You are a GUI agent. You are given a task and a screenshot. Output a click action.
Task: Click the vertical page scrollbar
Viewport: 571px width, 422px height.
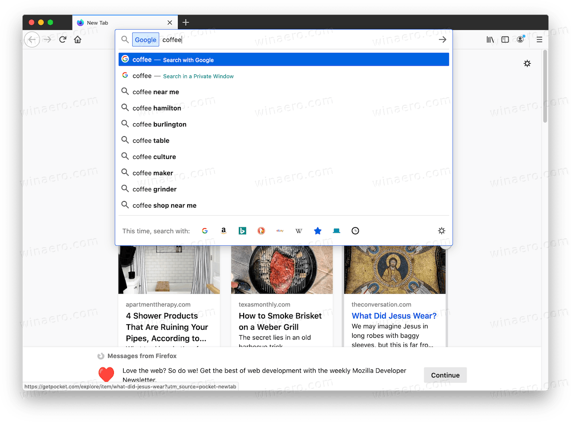pos(545,86)
